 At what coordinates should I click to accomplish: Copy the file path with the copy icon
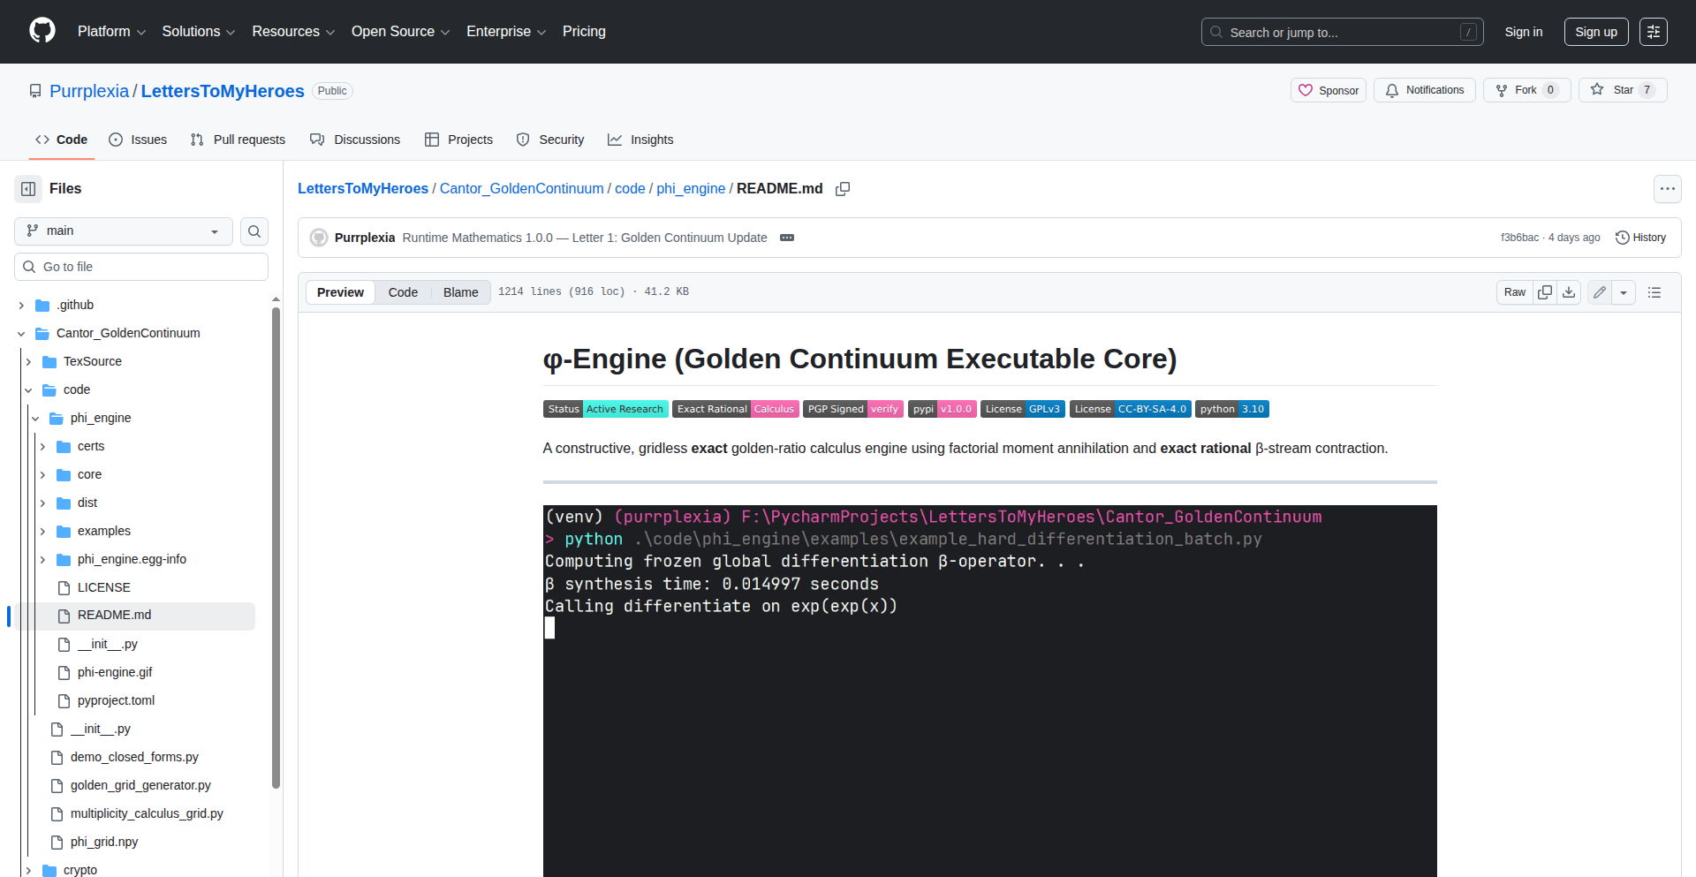click(843, 189)
